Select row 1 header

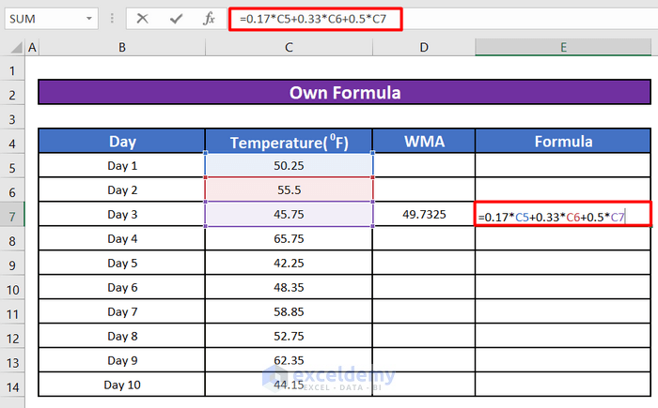pyautogui.click(x=12, y=70)
